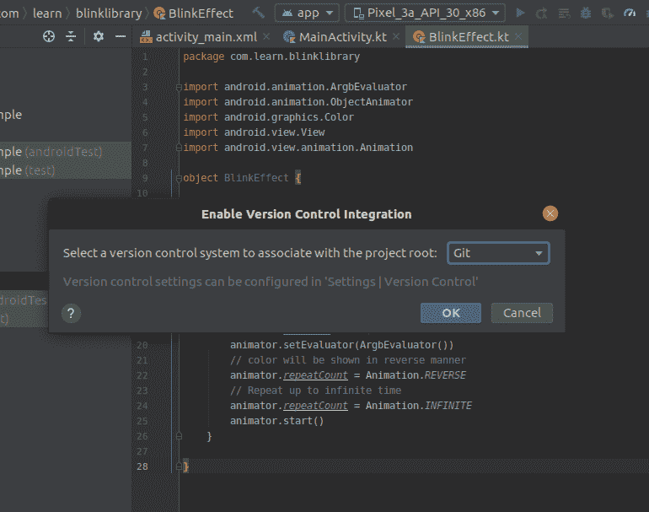Close the Enable Version Control dialog
Viewport: 649px width, 512px height.
click(x=550, y=213)
